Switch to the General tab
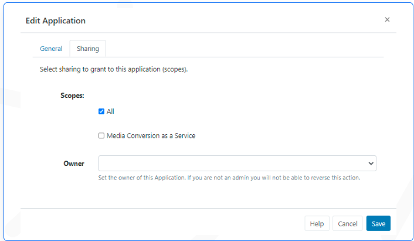 [x=51, y=49]
